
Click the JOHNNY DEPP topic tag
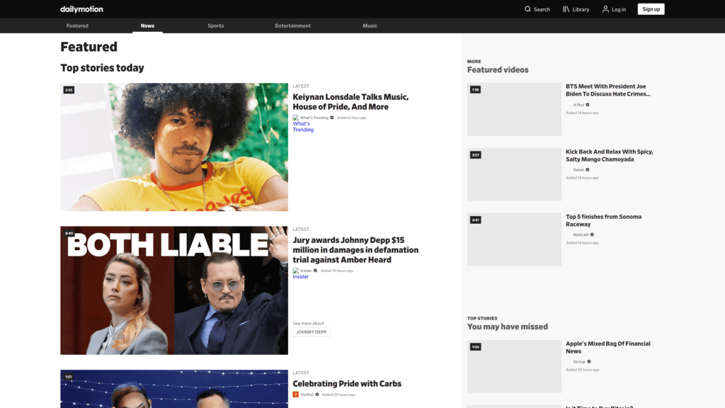pos(312,332)
